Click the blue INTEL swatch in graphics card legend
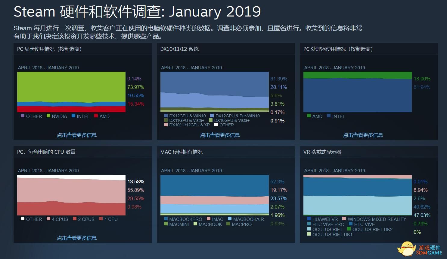This screenshot has height=259, width=447. click(x=73, y=116)
